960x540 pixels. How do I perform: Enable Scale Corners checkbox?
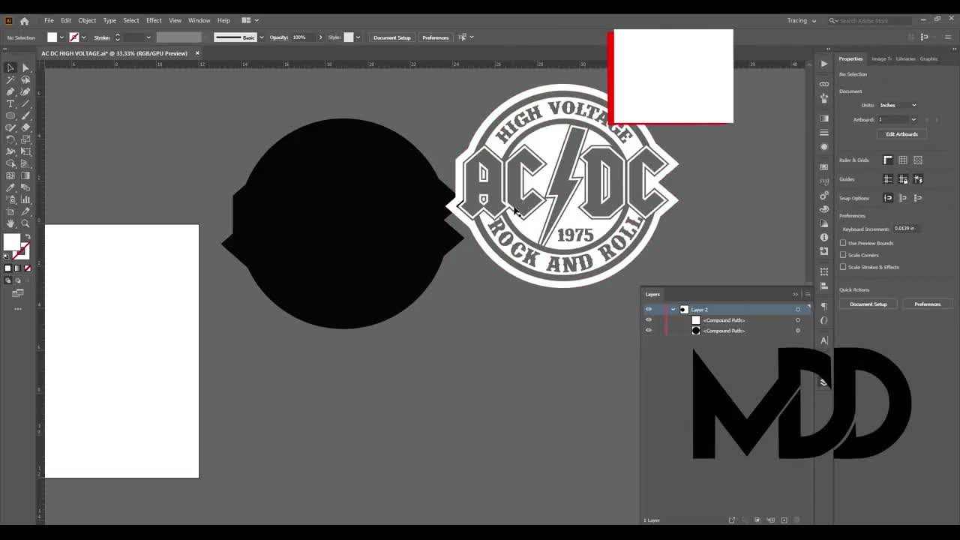[843, 255]
